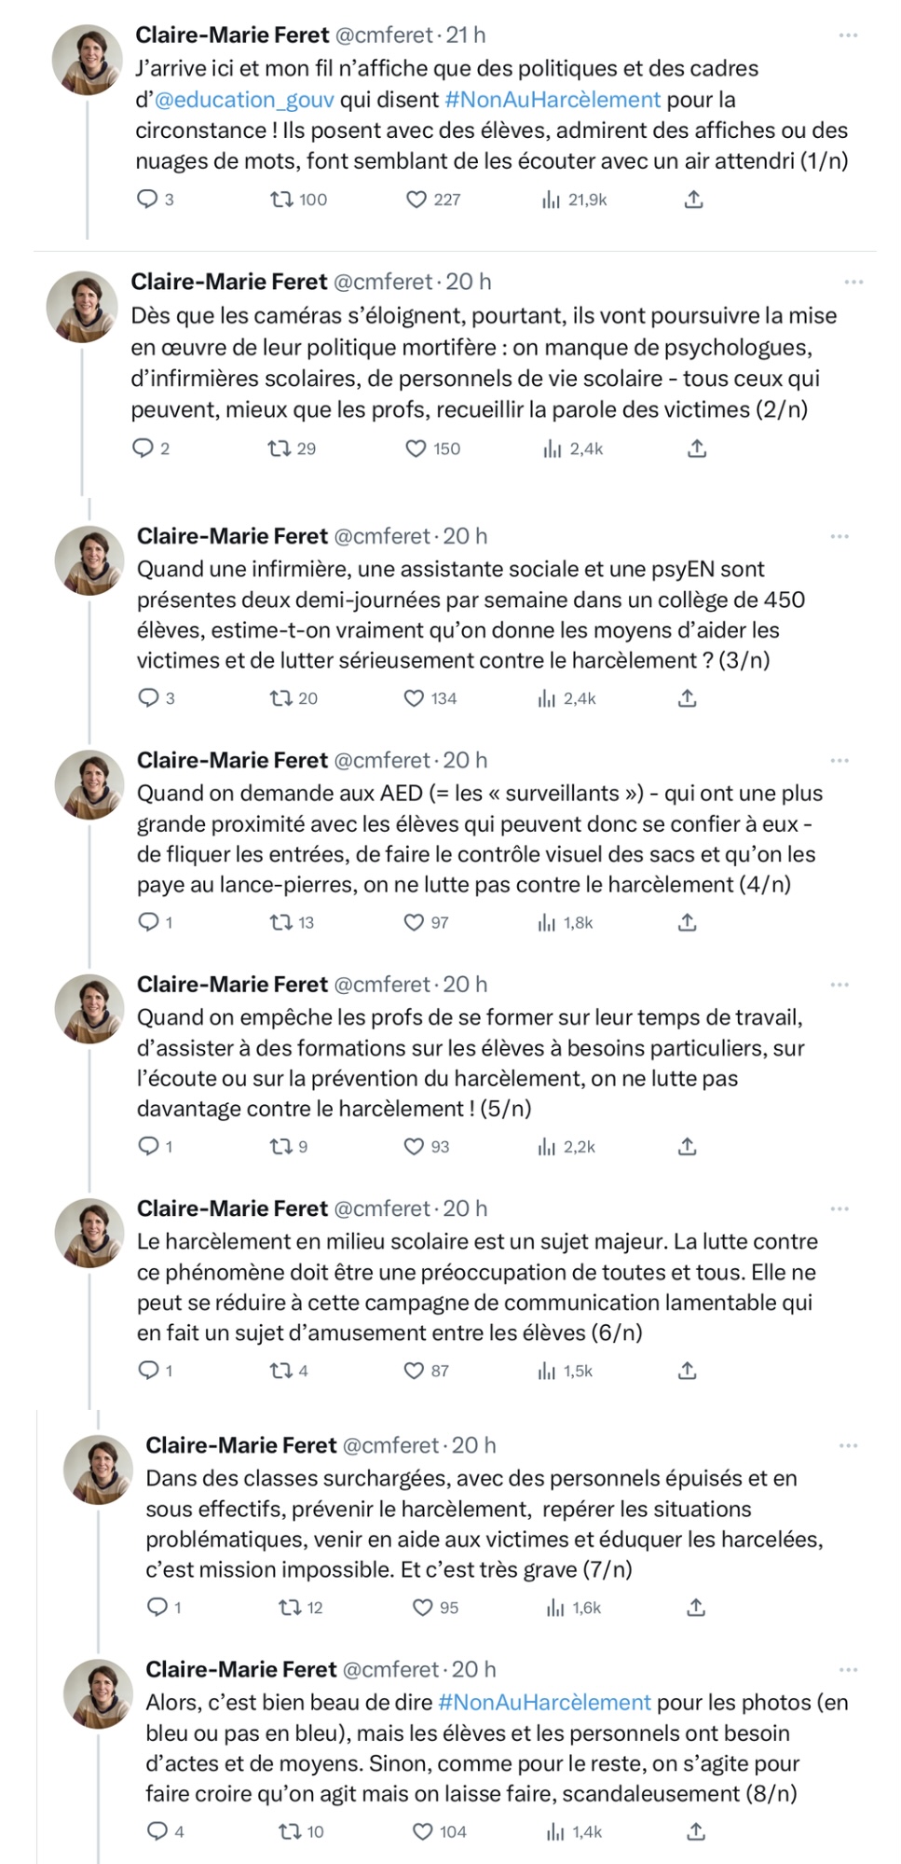Open the @education_gouv mention link
The width and height of the screenshot is (901, 1864).
point(244,100)
